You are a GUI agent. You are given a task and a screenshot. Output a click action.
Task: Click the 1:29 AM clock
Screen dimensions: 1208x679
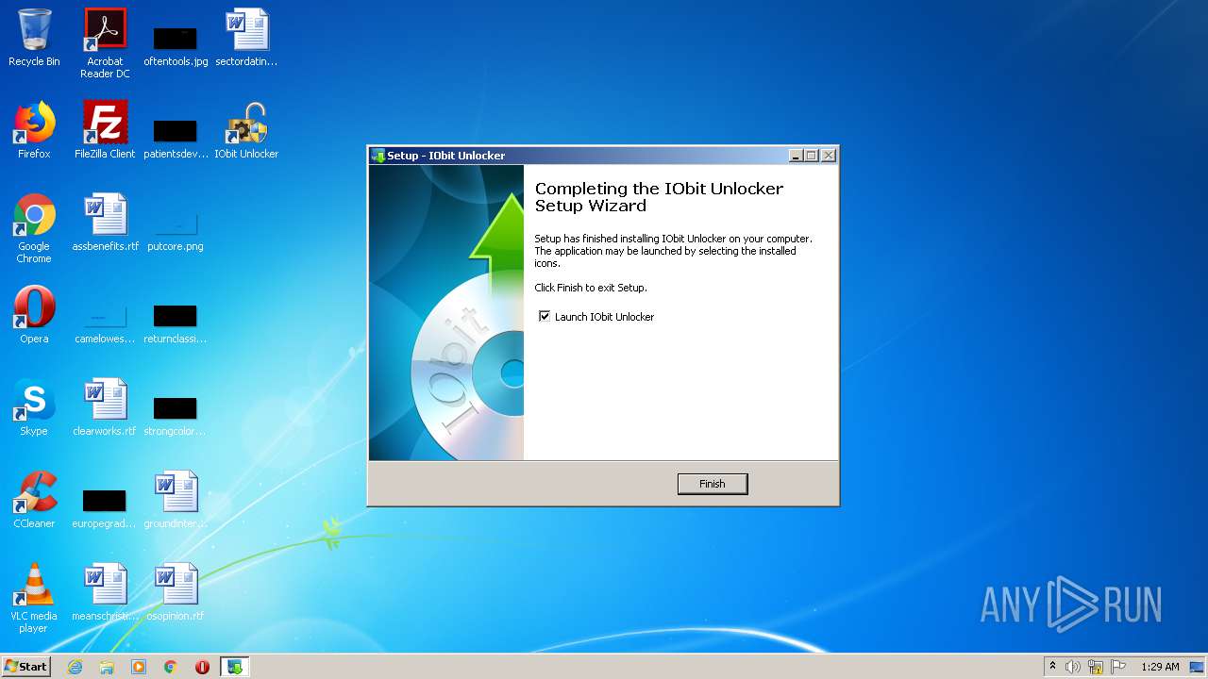(1160, 667)
